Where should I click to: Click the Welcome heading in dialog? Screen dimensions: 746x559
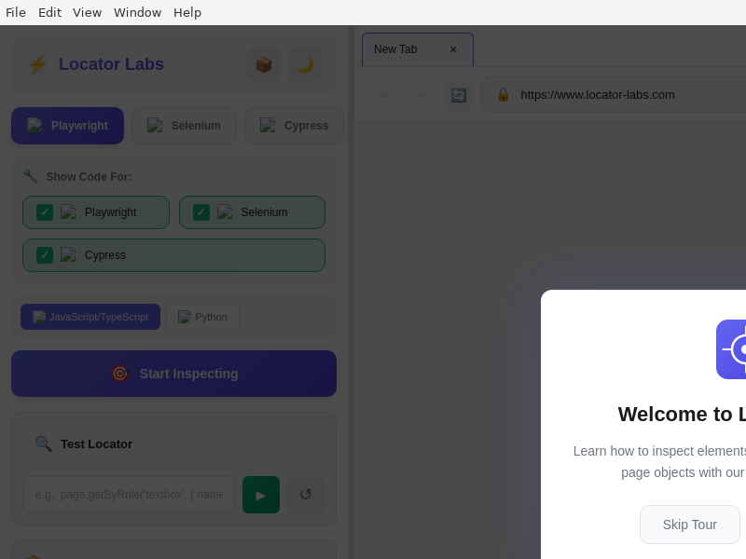682,415
